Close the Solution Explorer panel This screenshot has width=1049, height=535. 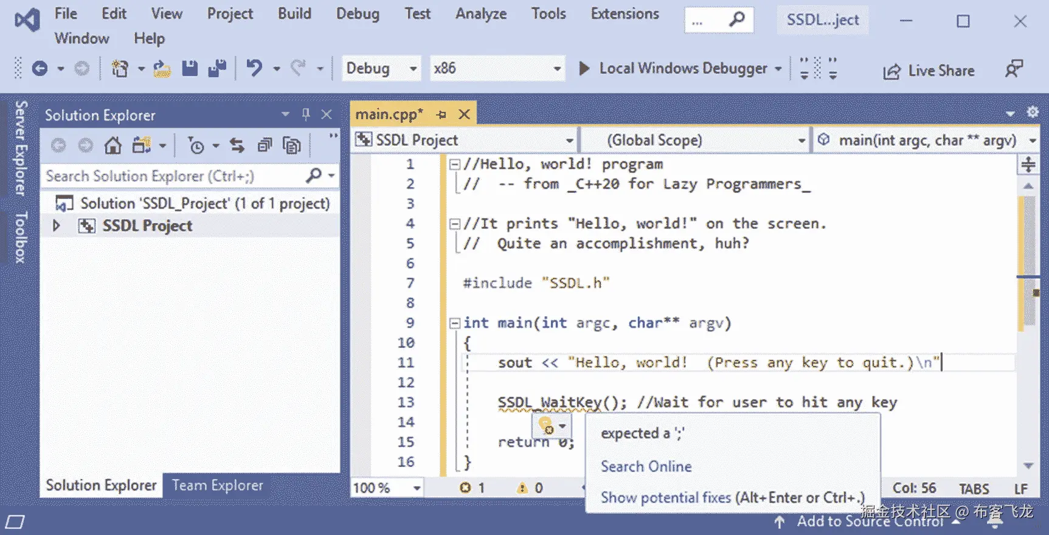click(x=327, y=114)
